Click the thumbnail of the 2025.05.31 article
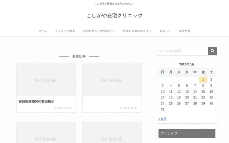 pyautogui.click(x=46, y=80)
